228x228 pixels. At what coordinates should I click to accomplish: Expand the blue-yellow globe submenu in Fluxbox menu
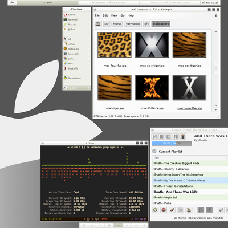coord(77,78)
